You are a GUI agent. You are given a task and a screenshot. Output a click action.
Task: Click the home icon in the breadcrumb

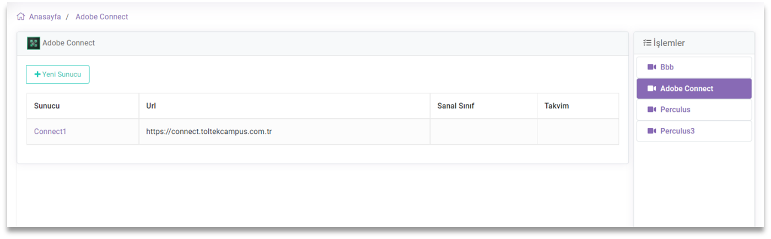point(21,17)
